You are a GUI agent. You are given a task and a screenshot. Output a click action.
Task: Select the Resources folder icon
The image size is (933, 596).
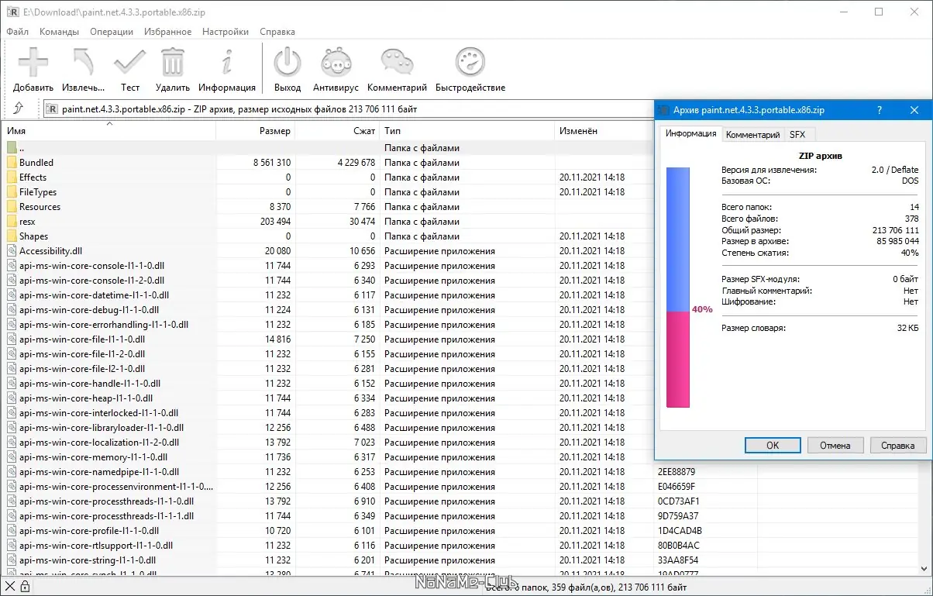[12, 207]
